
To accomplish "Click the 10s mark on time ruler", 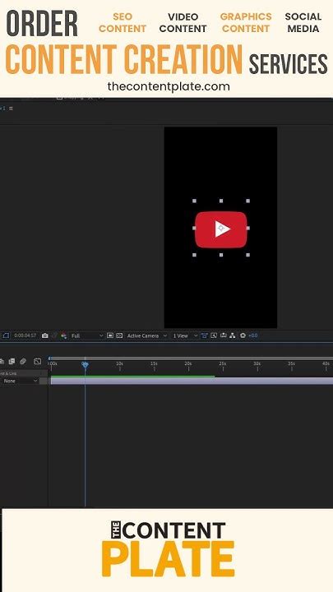I will [x=120, y=365].
